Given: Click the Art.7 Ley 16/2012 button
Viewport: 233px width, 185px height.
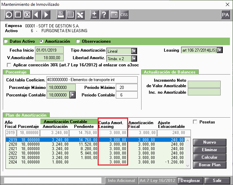Looking at the screenshot, I should 158,181.
